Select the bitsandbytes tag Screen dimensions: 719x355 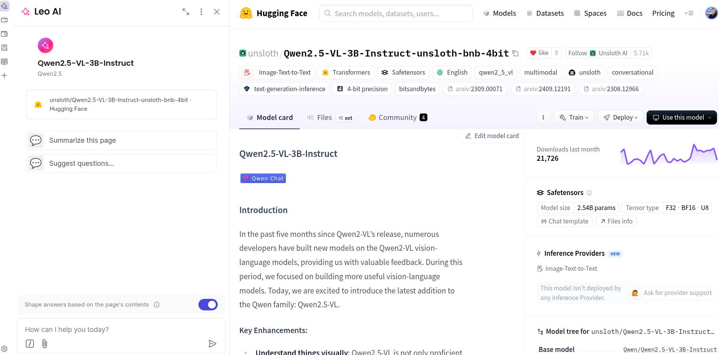[417, 89]
